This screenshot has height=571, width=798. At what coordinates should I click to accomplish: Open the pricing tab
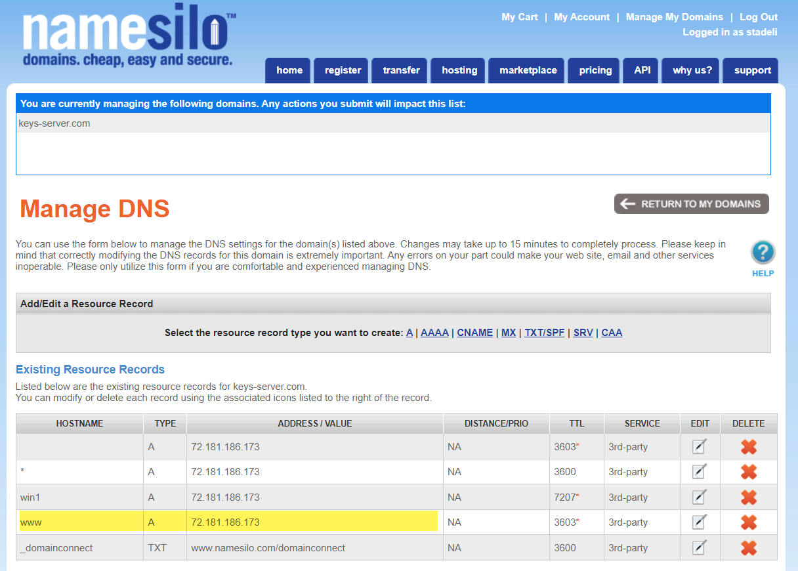pos(595,71)
